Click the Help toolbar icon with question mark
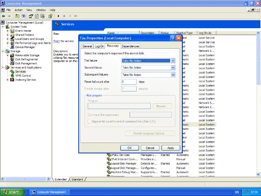 (50, 16)
